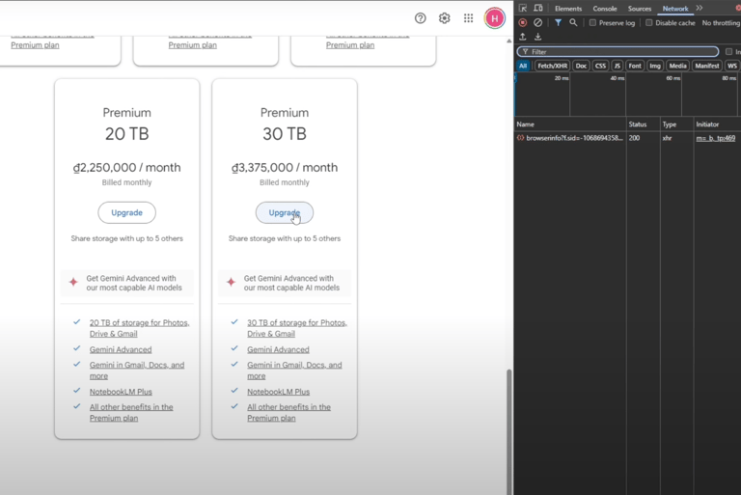Open NotebookLM Plus link in 20 TB card

click(121, 392)
